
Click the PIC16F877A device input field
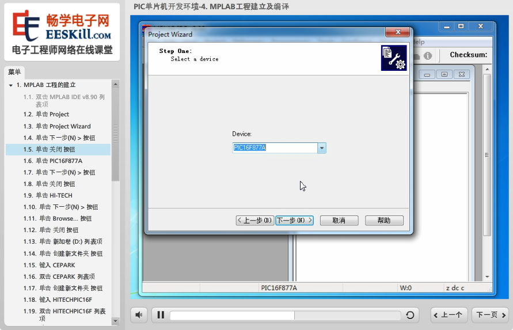(275, 148)
